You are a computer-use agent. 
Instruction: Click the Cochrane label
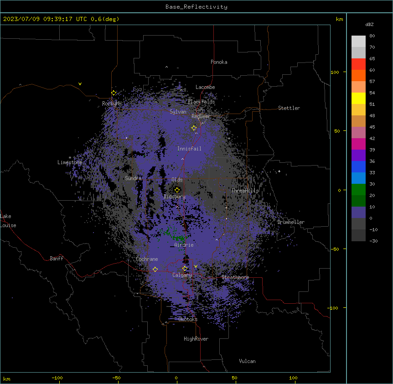click(147, 259)
